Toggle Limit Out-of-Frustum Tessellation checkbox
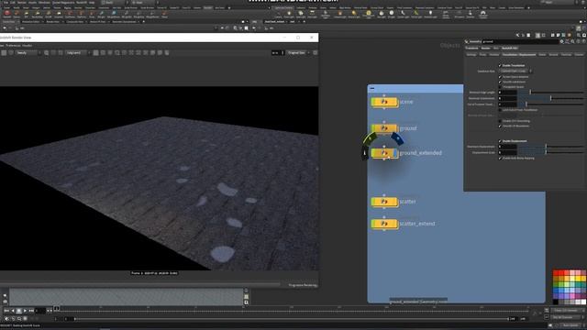The width and height of the screenshot is (587, 330). tap(500, 110)
